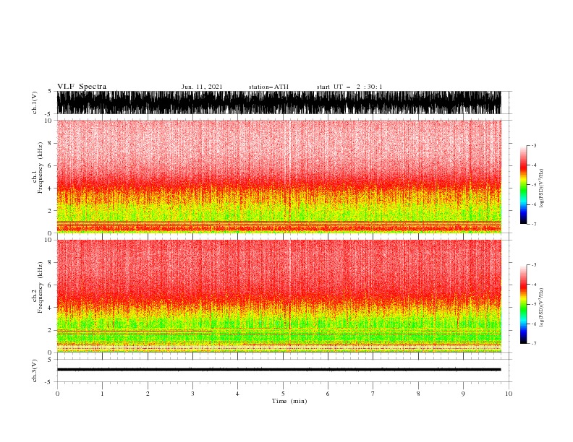Click the ch.1 waveform plot strip
The width and height of the screenshot is (573, 442).
click(279, 103)
